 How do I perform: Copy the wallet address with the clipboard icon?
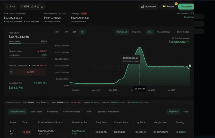pos(38,6)
